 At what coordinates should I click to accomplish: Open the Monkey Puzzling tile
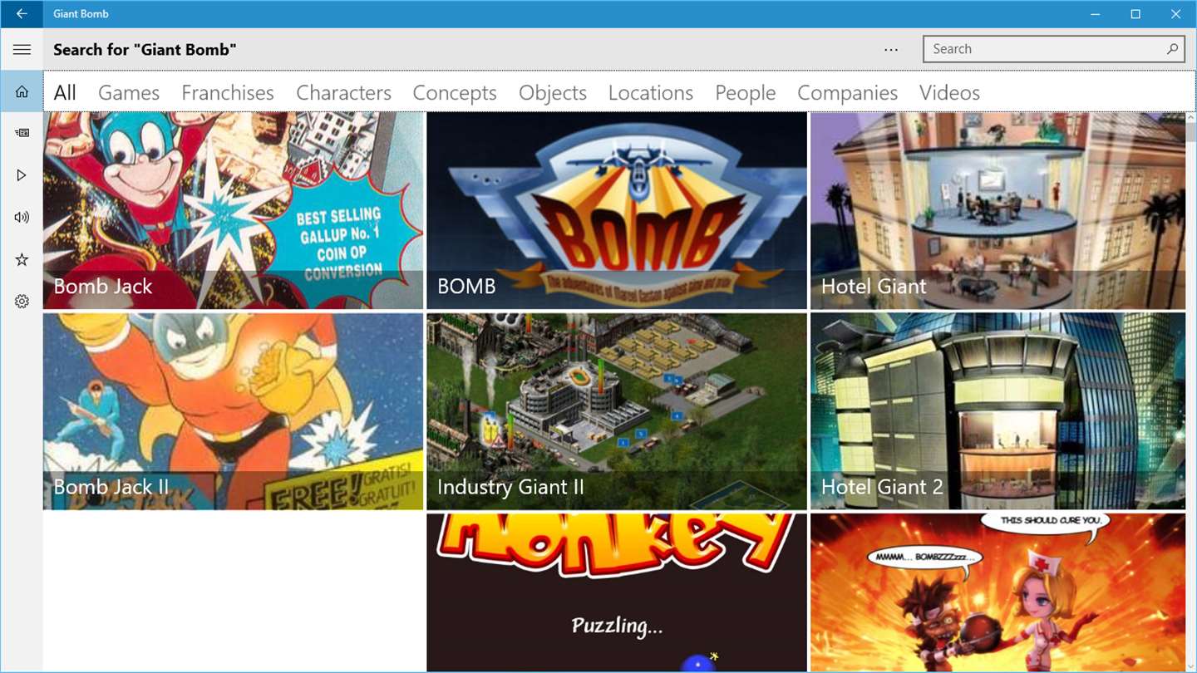coord(617,592)
